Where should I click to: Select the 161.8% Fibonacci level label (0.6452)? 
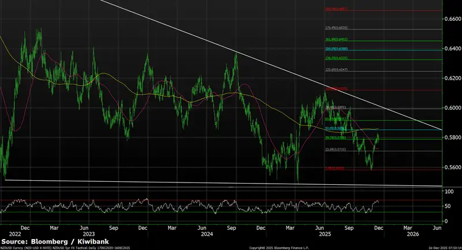tap(336, 39)
